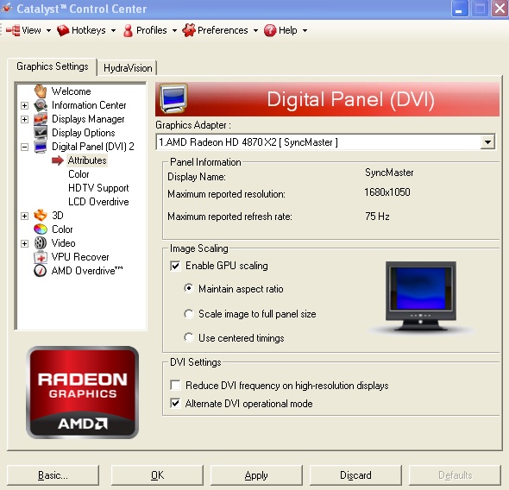Open the Display Options checkmark monitor icon
Screen dimensions: 509x490
(41, 133)
